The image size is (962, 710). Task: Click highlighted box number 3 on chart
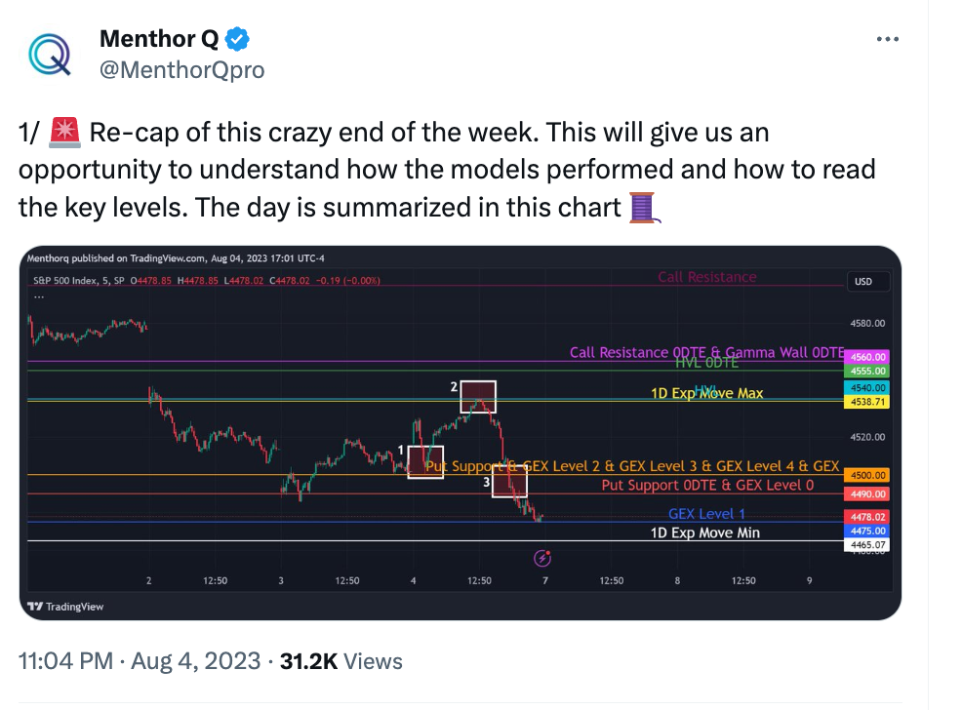[509, 482]
